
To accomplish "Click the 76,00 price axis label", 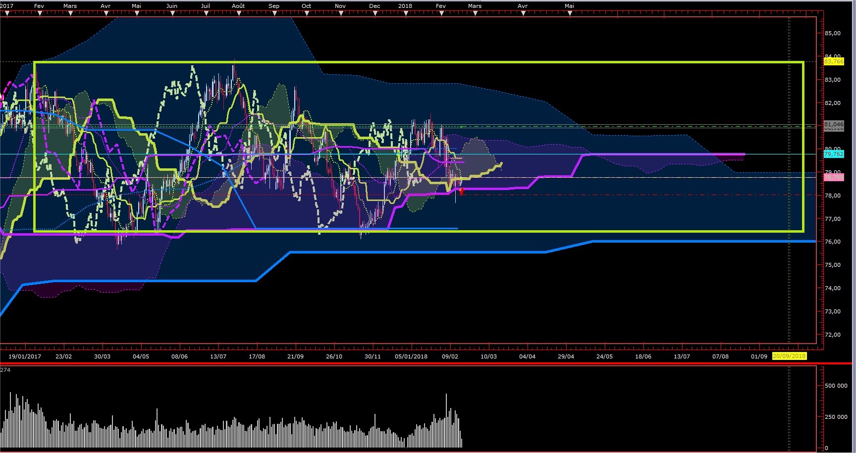I will click(x=833, y=242).
